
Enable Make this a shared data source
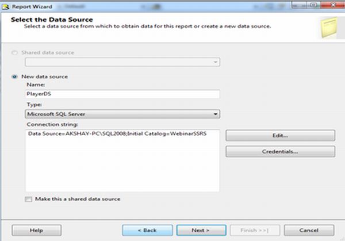click(x=29, y=199)
